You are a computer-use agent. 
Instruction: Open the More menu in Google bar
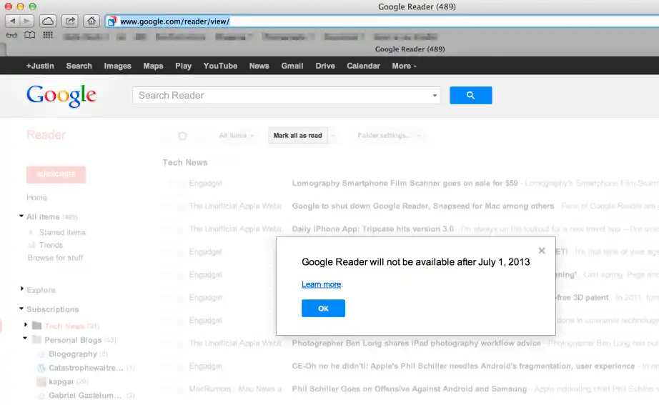tap(404, 66)
